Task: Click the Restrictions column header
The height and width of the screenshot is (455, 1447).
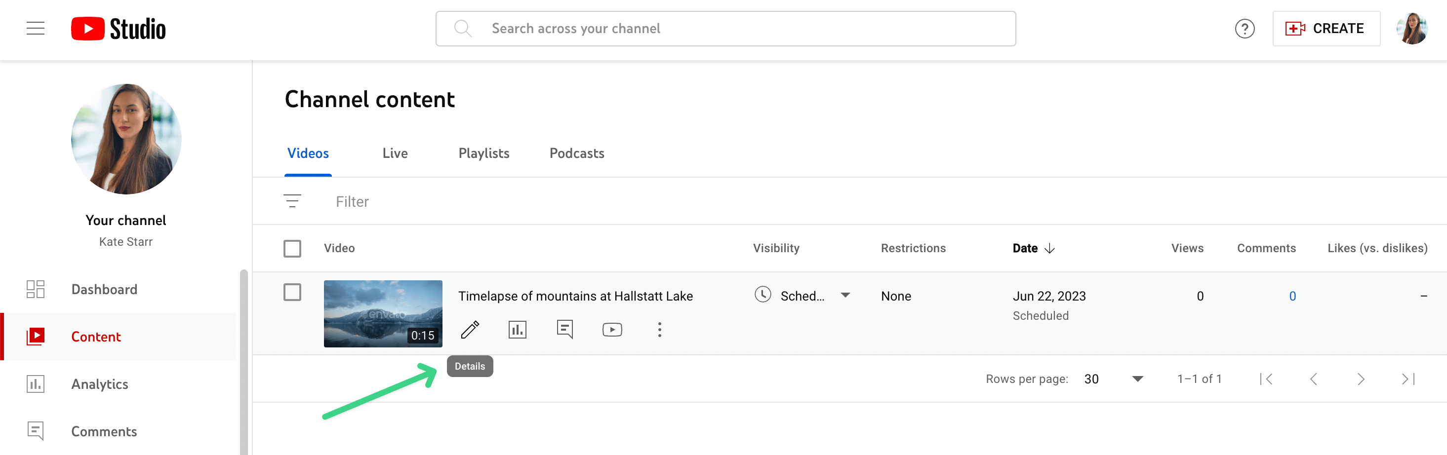Action: point(913,249)
